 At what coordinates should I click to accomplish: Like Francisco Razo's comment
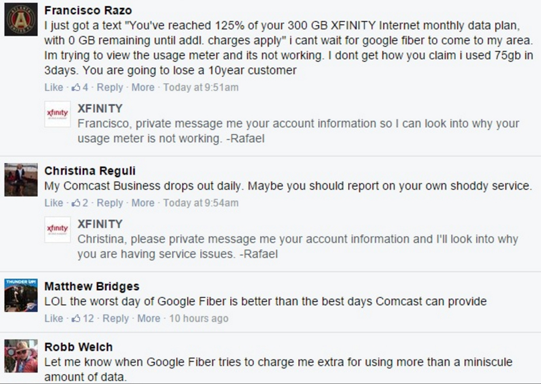(54, 88)
